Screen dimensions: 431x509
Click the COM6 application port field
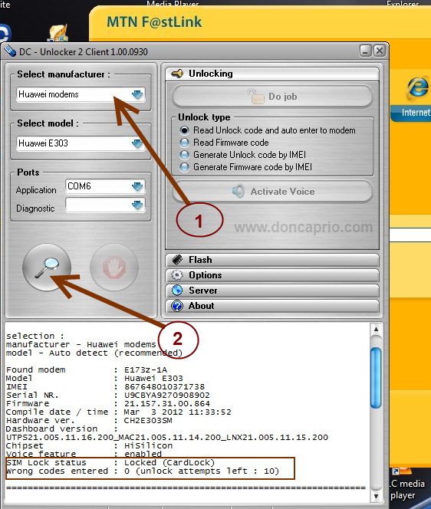point(105,186)
